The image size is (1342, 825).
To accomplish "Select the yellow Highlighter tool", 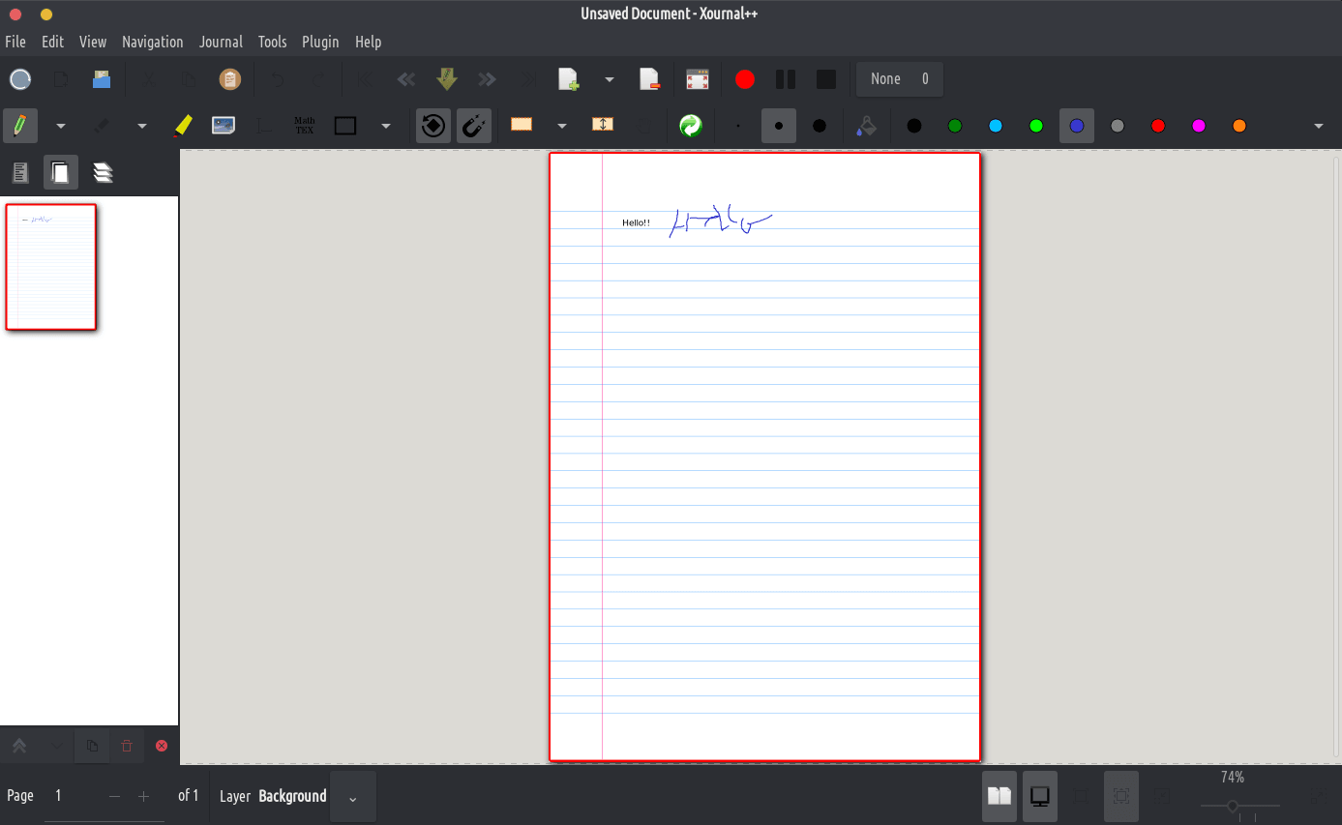I will [183, 126].
